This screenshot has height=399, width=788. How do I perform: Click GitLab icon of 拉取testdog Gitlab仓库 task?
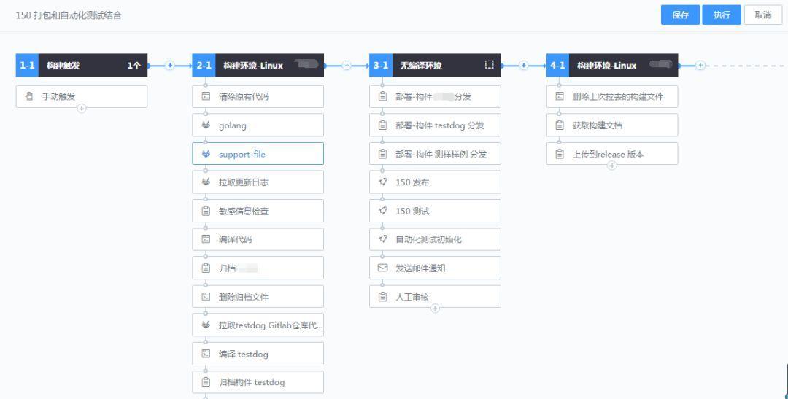[206, 325]
